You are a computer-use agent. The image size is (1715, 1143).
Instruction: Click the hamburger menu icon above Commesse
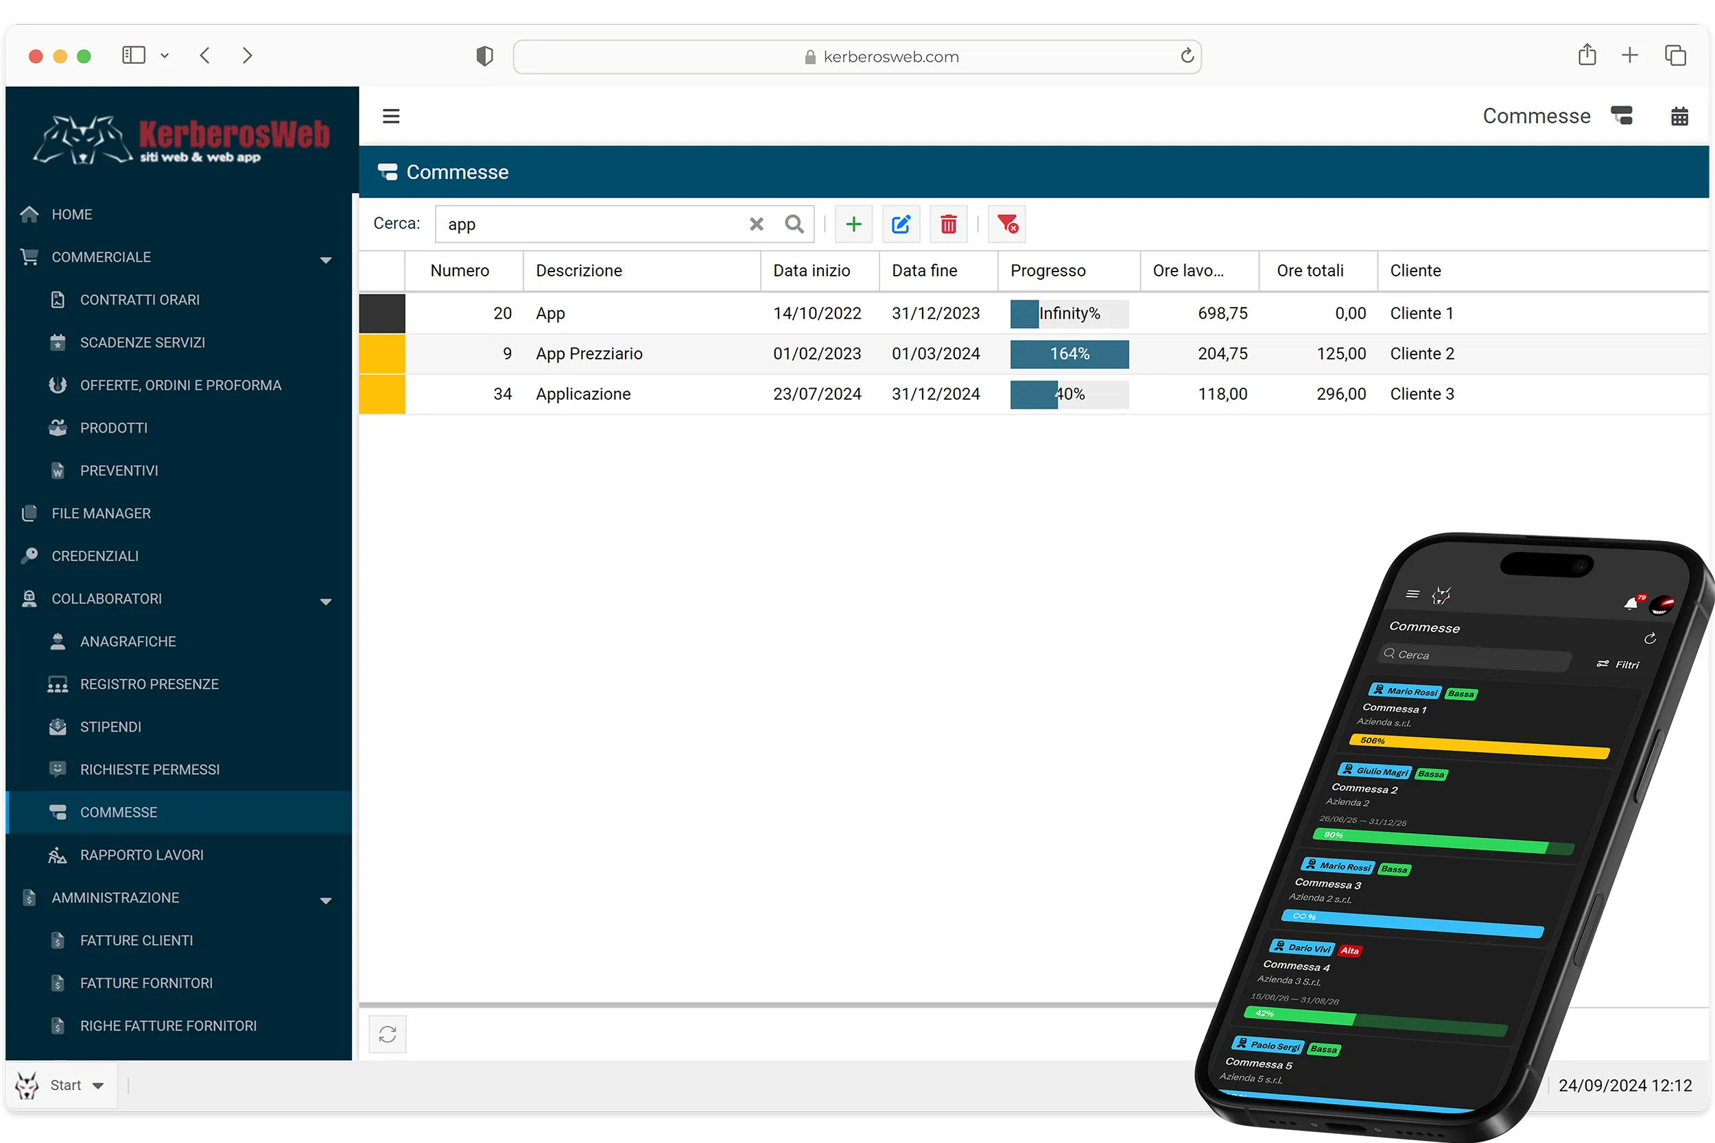(391, 116)
